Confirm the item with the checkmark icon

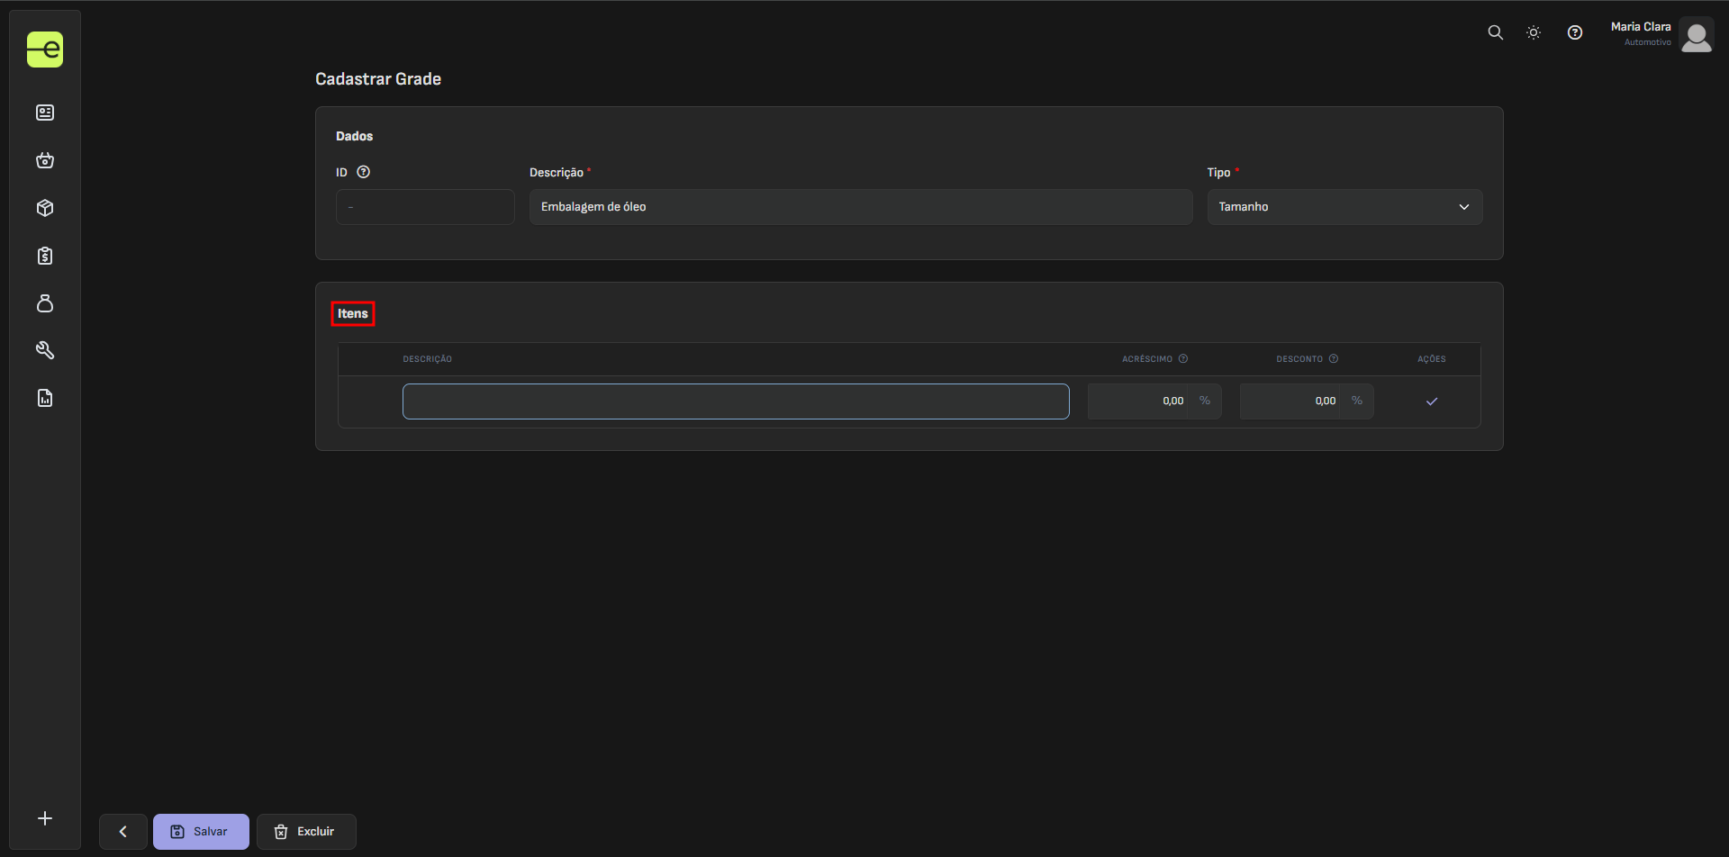(1432, 401)
